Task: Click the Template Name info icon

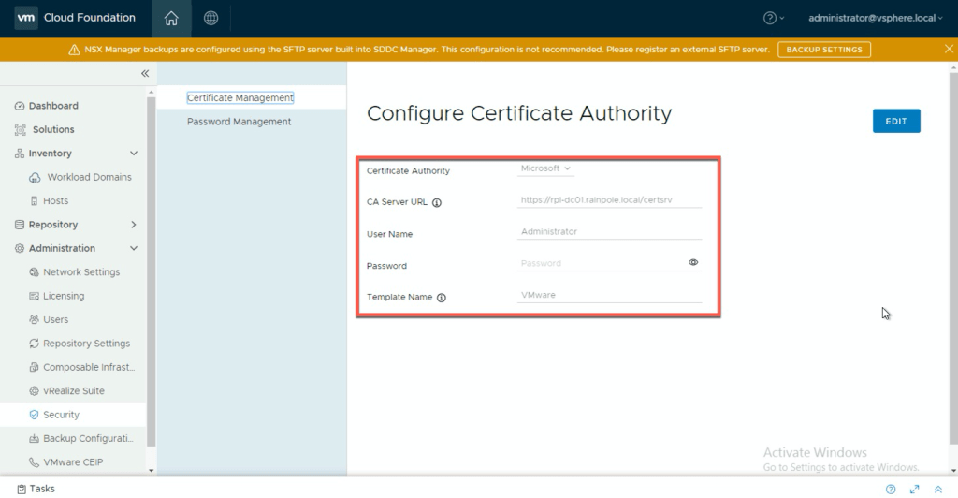Action: point(442,298)
